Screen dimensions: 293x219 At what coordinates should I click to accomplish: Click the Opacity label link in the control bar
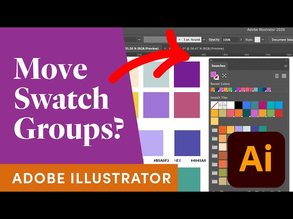214,40
